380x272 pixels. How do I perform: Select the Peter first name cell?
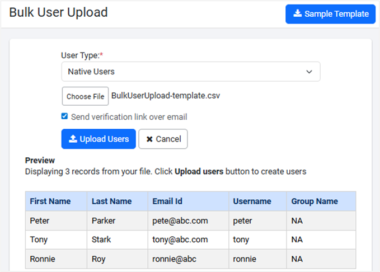(56, 221)
